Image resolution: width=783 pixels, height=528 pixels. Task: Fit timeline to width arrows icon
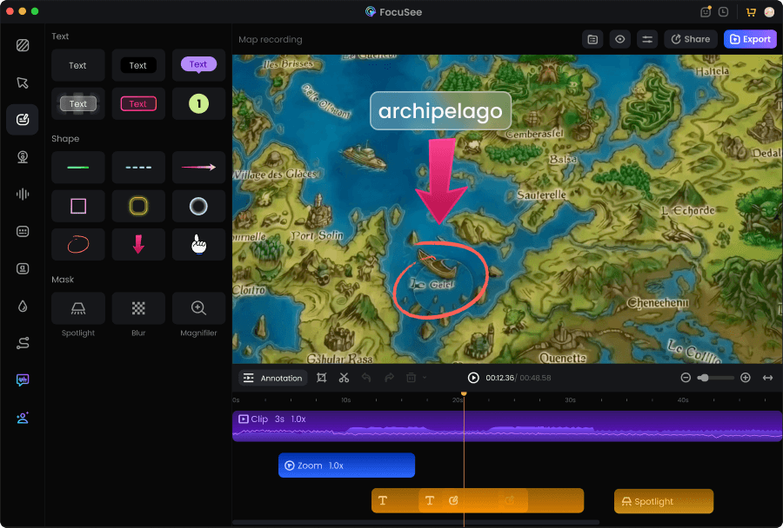coord(767,378)
